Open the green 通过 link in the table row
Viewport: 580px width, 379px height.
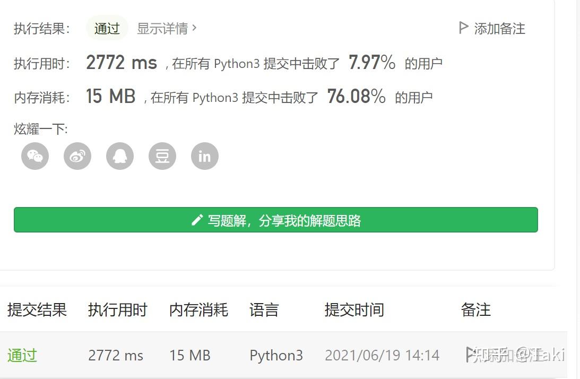point(22,355)
